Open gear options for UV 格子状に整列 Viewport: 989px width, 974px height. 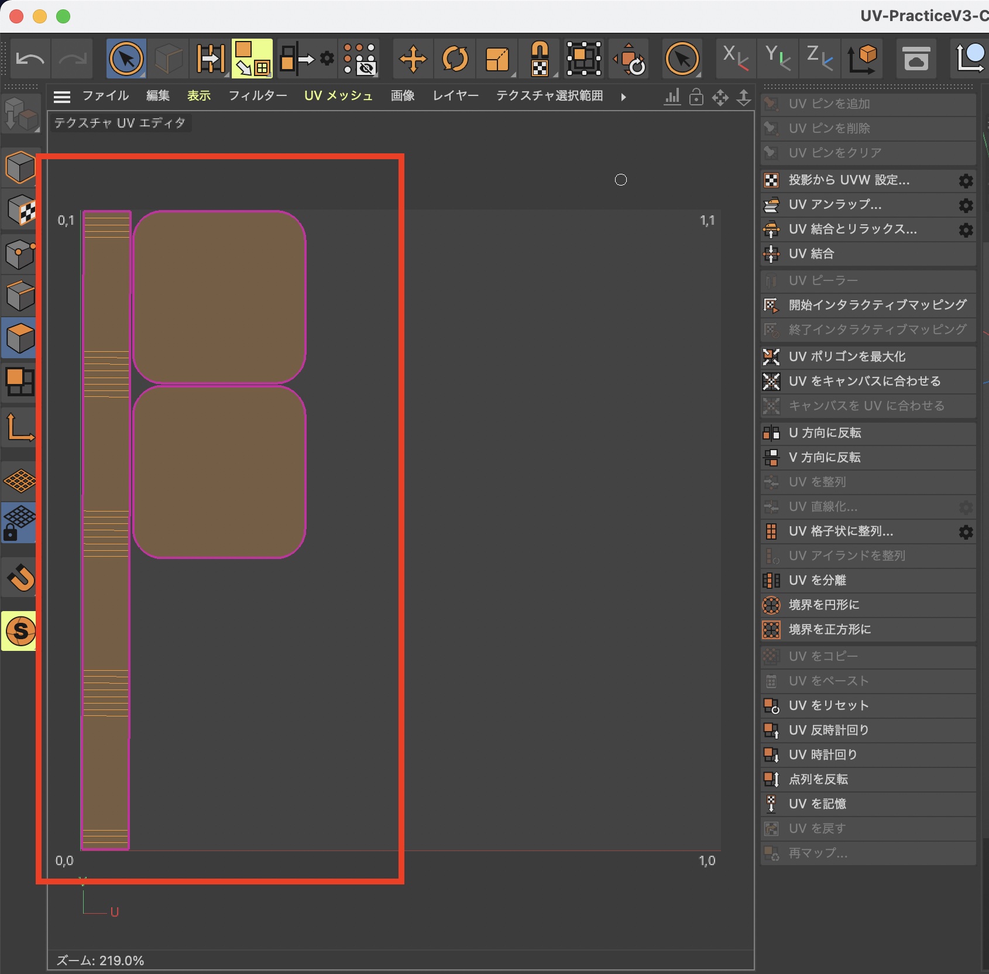click(966, 532)
